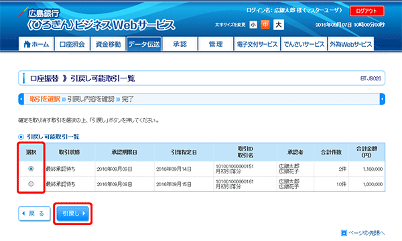
Task: Open the 資金移動 tab
Action: coord(108,44)
